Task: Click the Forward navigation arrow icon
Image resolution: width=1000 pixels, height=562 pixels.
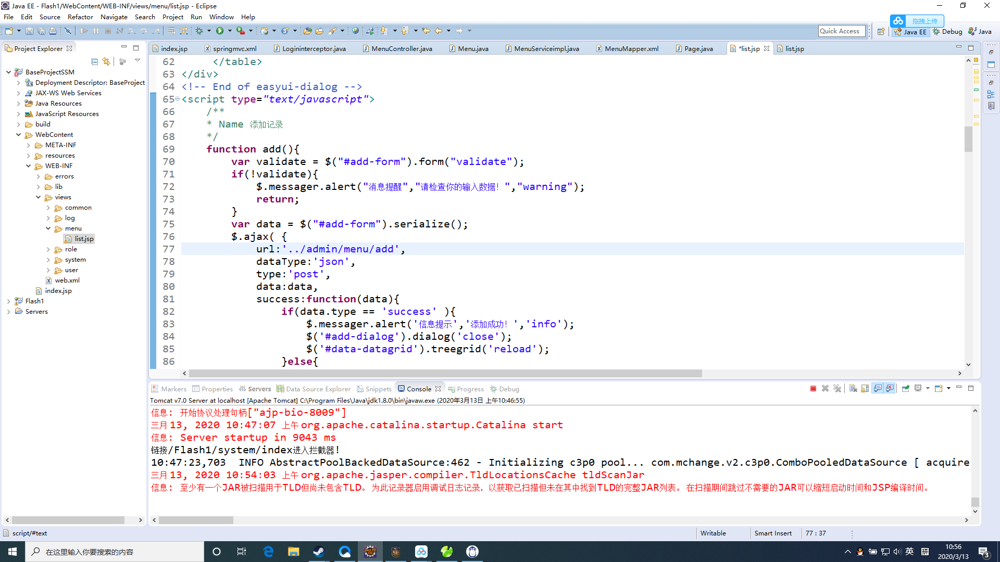Action: point(459,31)
